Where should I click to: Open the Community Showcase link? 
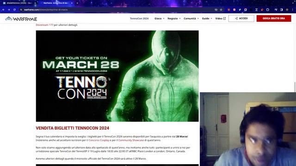point(131,140)
